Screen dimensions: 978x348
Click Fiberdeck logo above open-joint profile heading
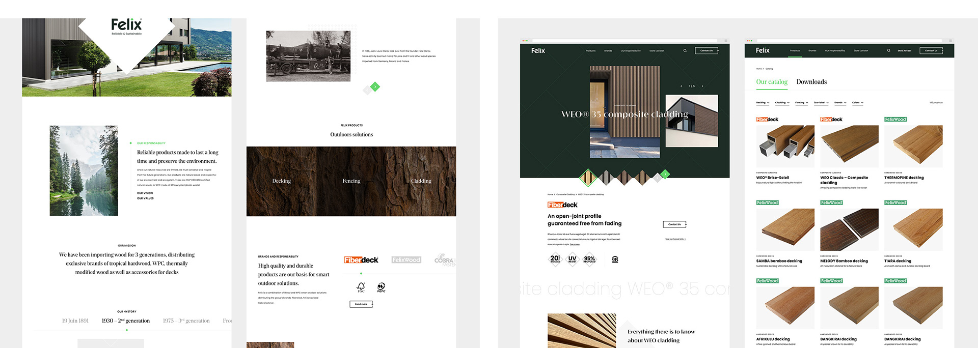[x=562, y=205]
